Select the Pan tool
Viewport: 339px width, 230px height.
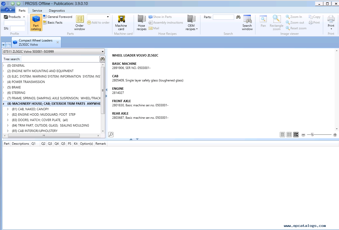[x=263, y=21]
